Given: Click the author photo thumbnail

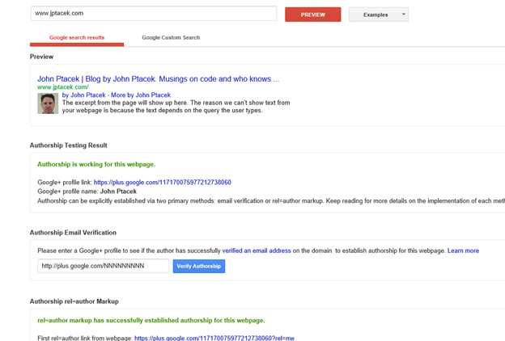Looking at the screenshot, I should (x=48, y=103).
